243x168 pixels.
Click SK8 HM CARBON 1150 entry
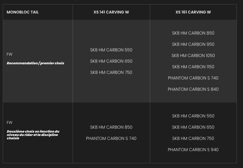[193, 67]
